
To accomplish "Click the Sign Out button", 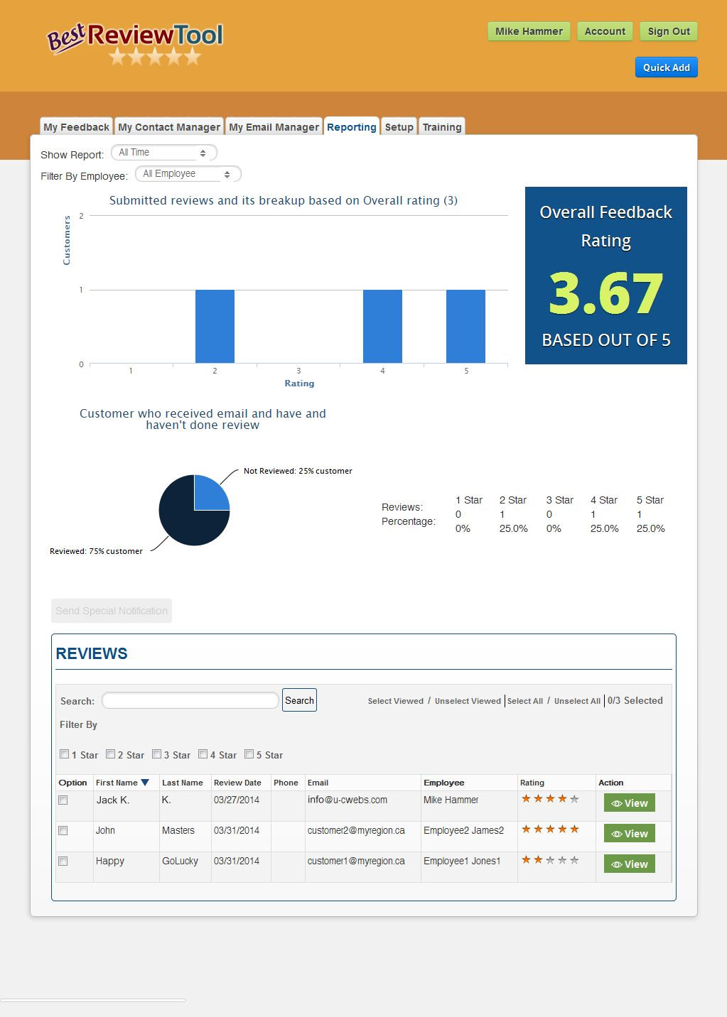I will pyautogui.click(x=668, y=31).
